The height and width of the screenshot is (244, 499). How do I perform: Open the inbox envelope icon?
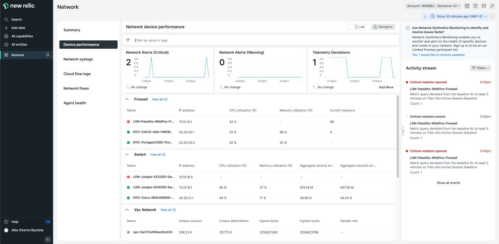coord(484,6)
